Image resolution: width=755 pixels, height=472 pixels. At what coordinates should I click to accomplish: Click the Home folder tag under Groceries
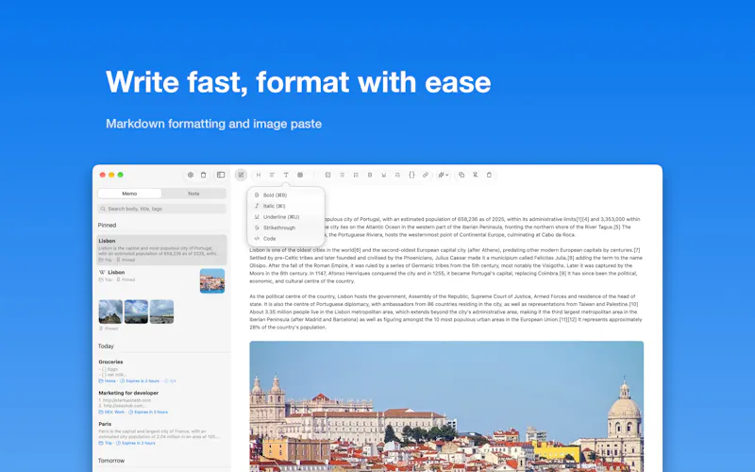[x=108, y=381]
